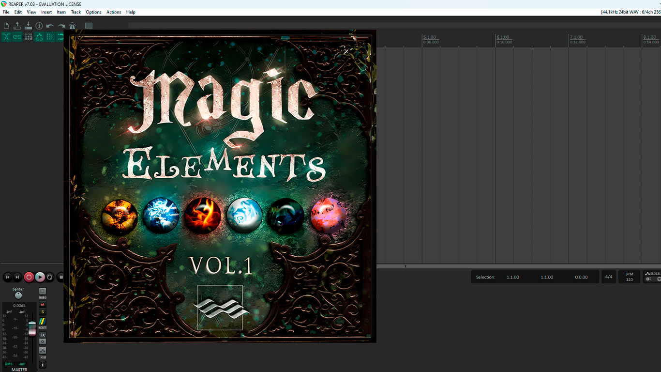
Task: Create a new project with the toolbar icon
Action: 6,26
